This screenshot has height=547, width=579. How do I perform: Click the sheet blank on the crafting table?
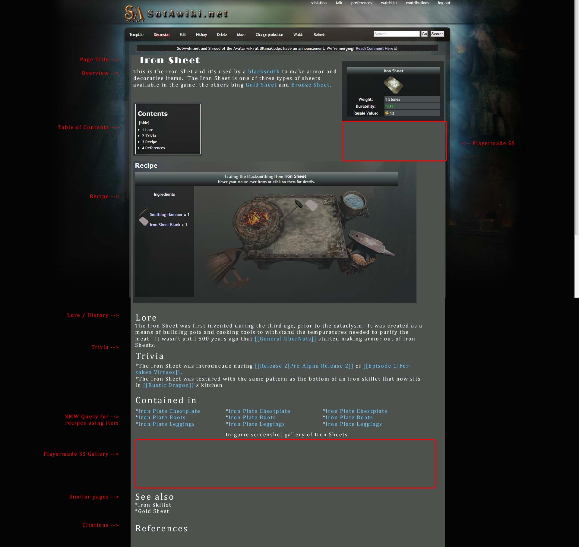[x=312, y=206]
